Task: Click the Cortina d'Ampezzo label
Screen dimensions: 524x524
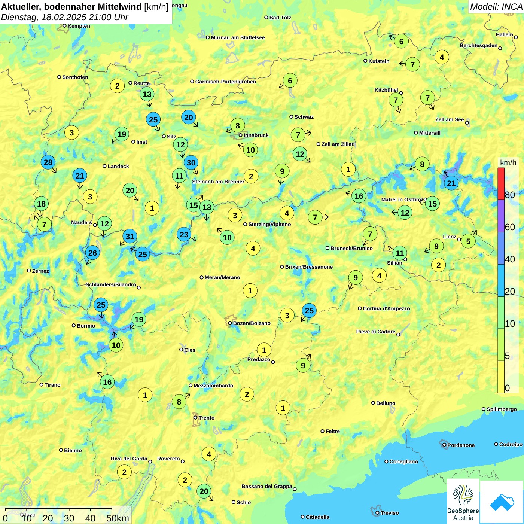Action: click(x=387, y=308)
